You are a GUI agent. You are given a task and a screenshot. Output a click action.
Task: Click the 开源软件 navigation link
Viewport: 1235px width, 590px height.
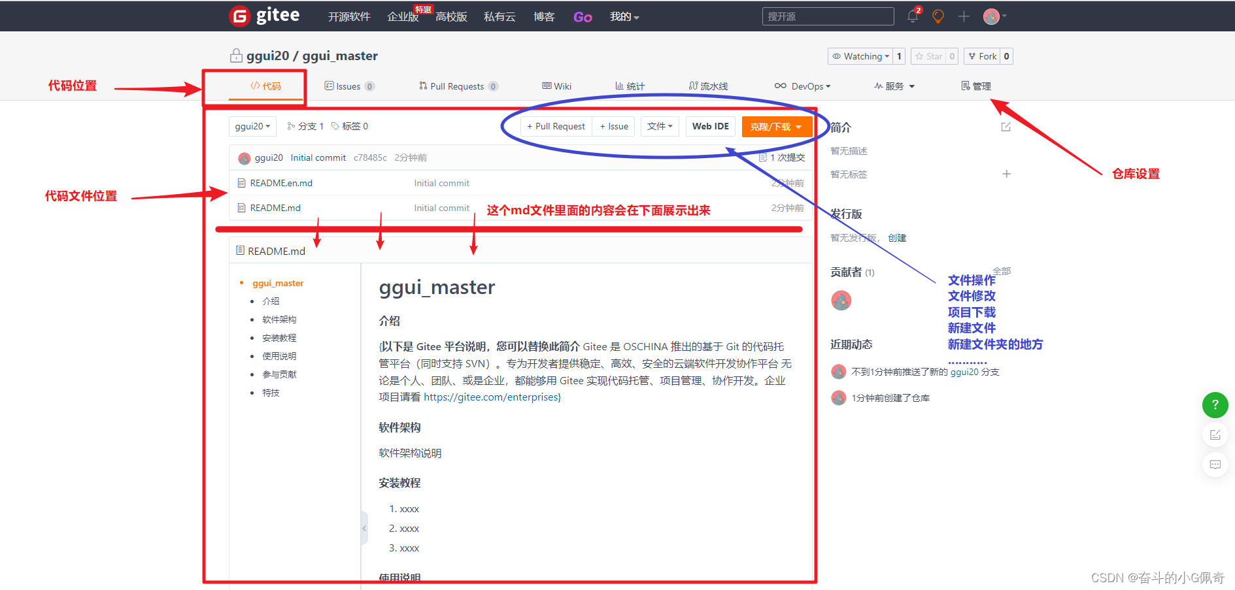pyautogui.click(x=349, y=16)
